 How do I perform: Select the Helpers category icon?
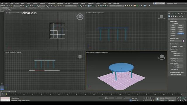[x=178, y=16]
